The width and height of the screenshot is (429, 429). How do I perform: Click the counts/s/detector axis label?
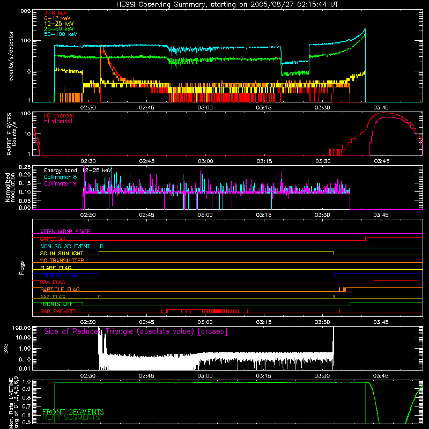pyautogui.click(x=11, y=56)
